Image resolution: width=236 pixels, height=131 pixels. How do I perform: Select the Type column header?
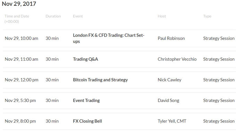[207, 16]
